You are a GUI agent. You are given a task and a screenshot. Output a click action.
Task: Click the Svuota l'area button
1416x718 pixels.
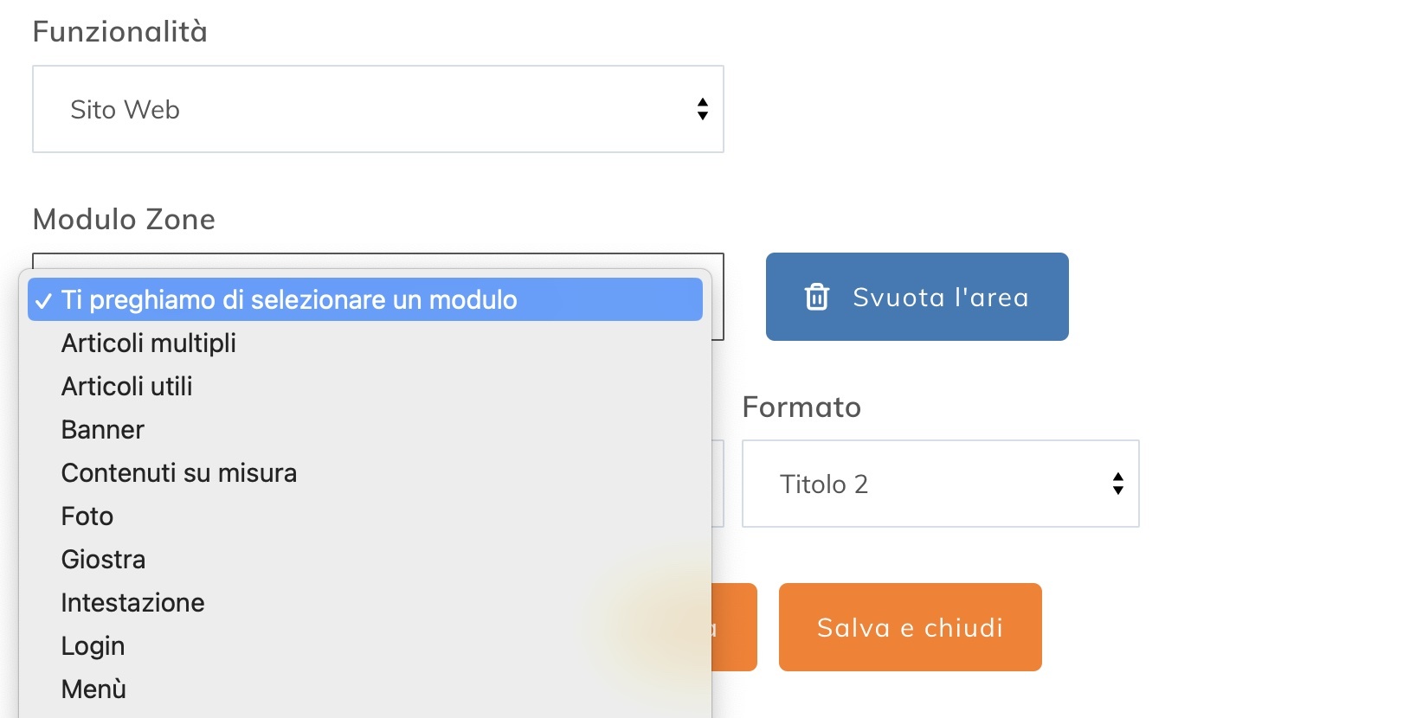click(x=917, y=297)
